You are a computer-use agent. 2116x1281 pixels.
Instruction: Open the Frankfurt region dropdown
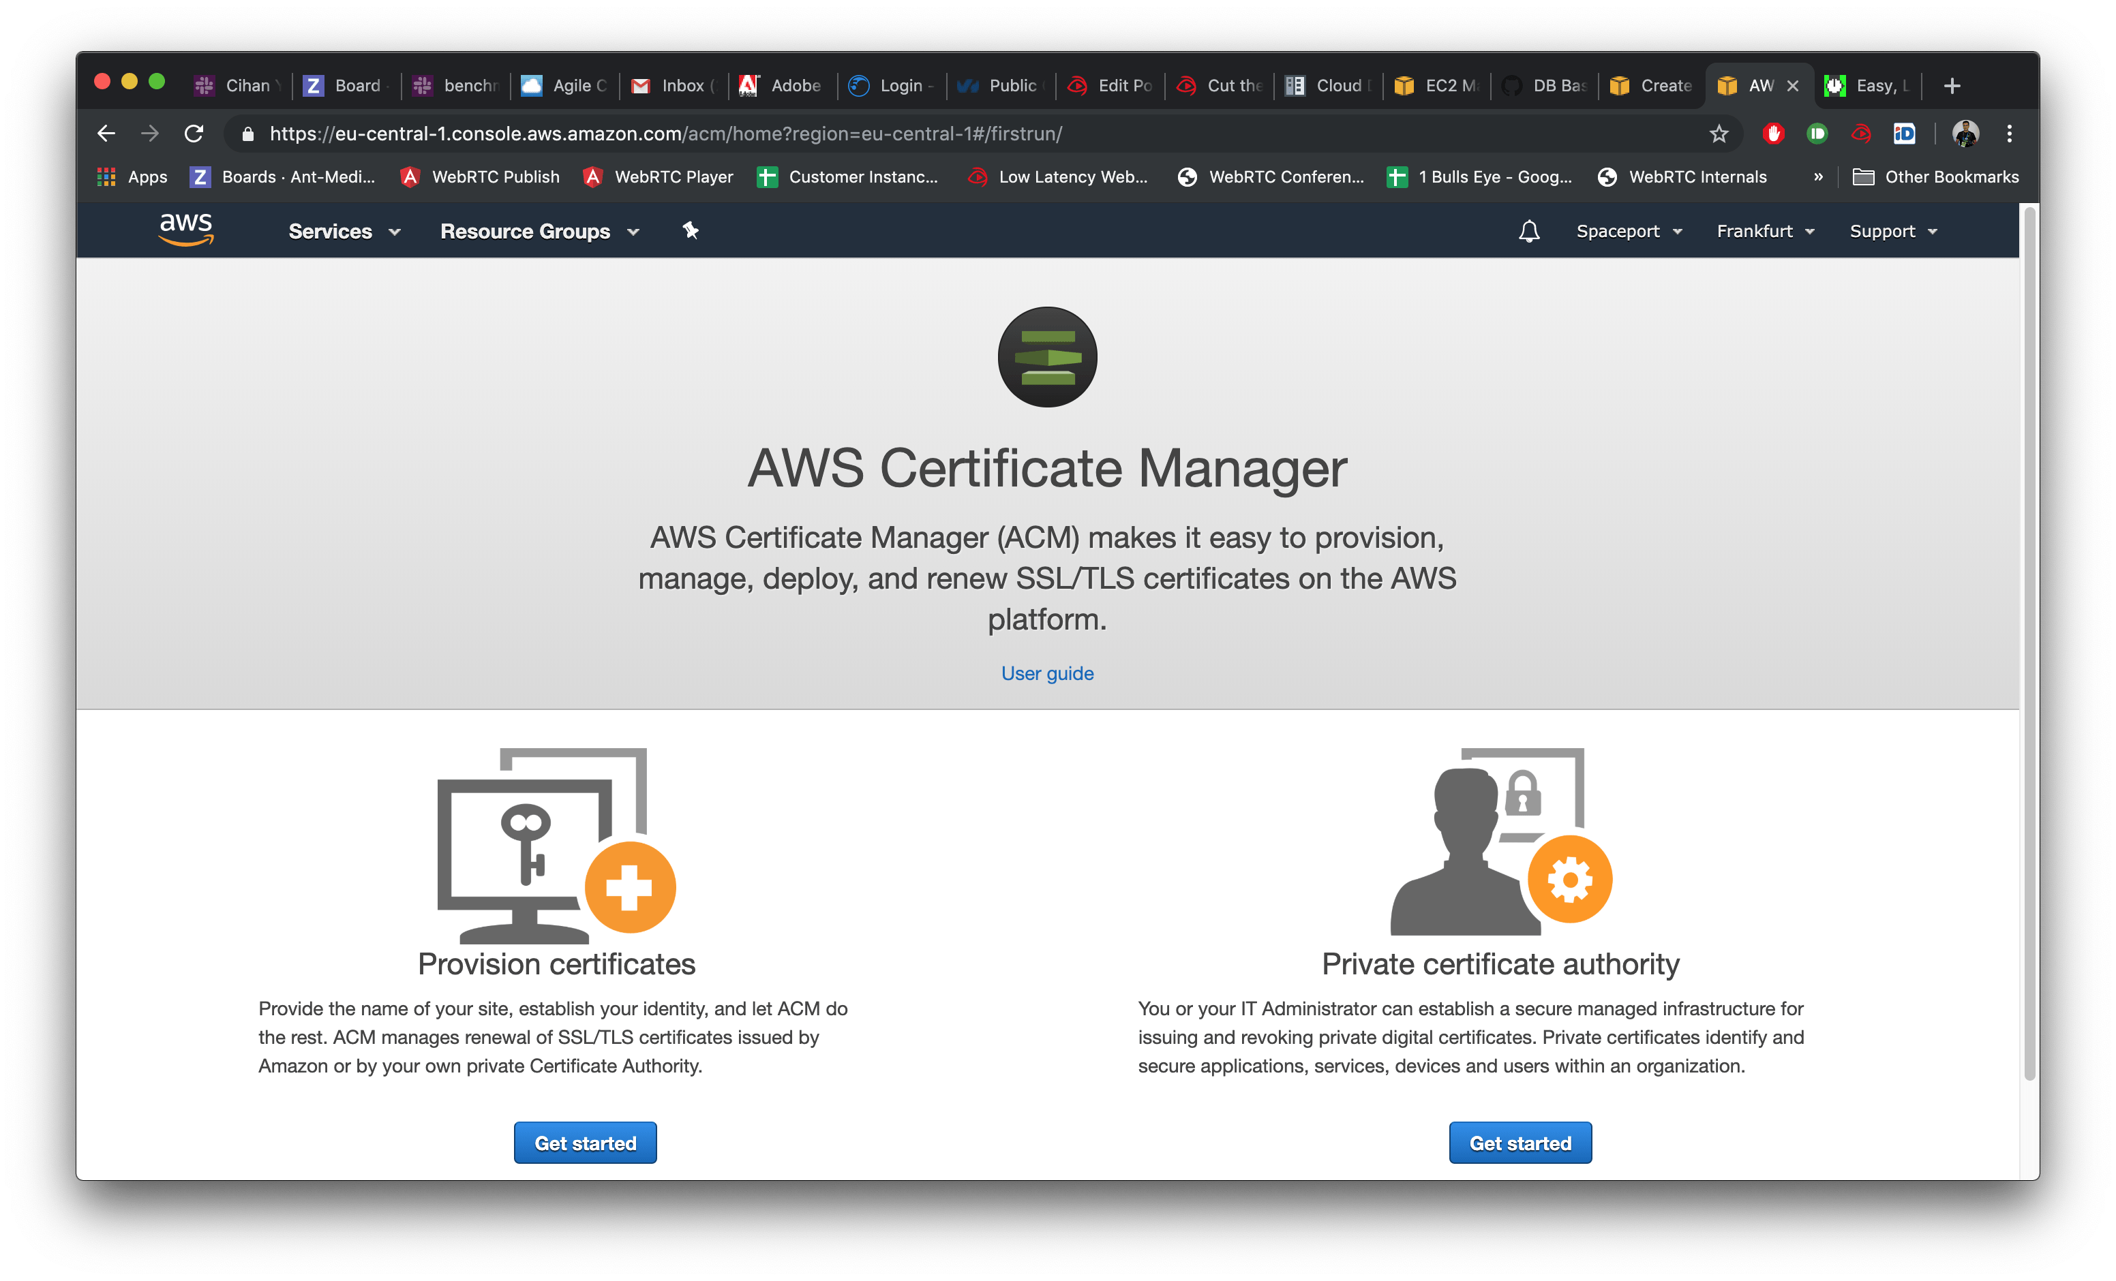[x=1765, y=231]
